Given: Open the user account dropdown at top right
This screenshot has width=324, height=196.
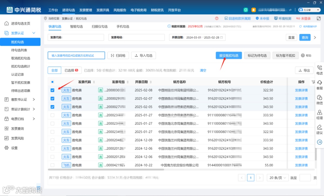Looking at the screenshot, I should (x=309, y=10).
